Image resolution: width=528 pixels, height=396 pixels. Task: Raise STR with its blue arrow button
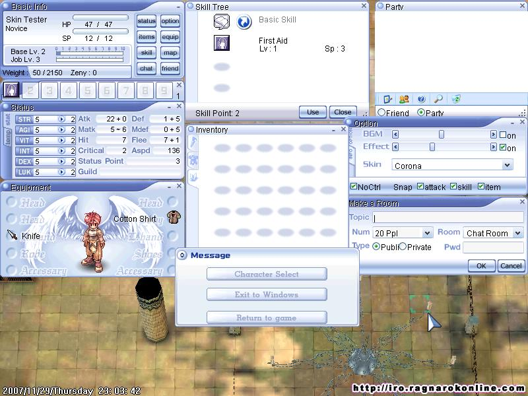click(61, 119)
